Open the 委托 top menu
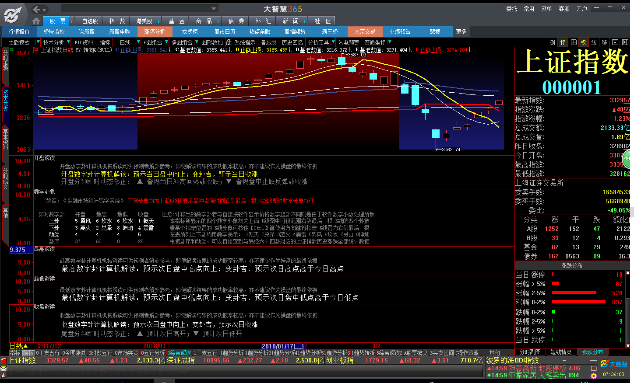The width and height of the screenshot is (634, 383). pos(511,9)
